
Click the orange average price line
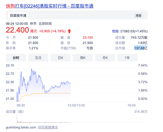click(51, 93)
